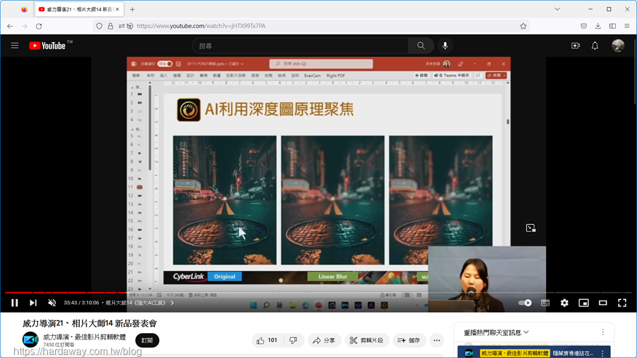The image size is (637, 358).
Task: Skip to the next video
Action: pos(33,303)
